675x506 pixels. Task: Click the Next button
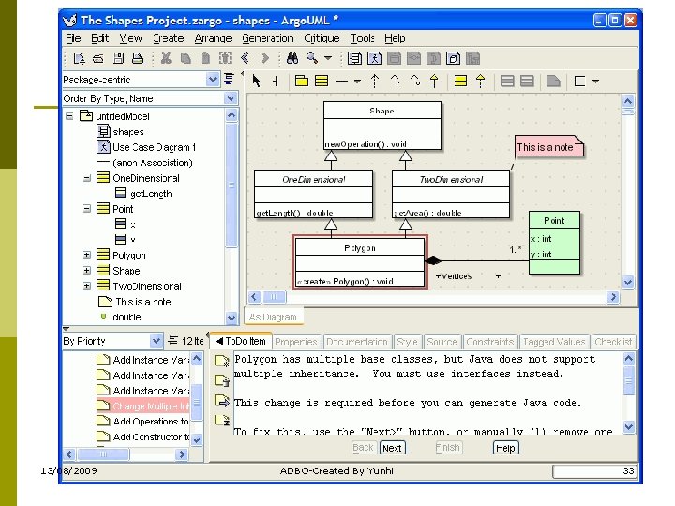392,448
